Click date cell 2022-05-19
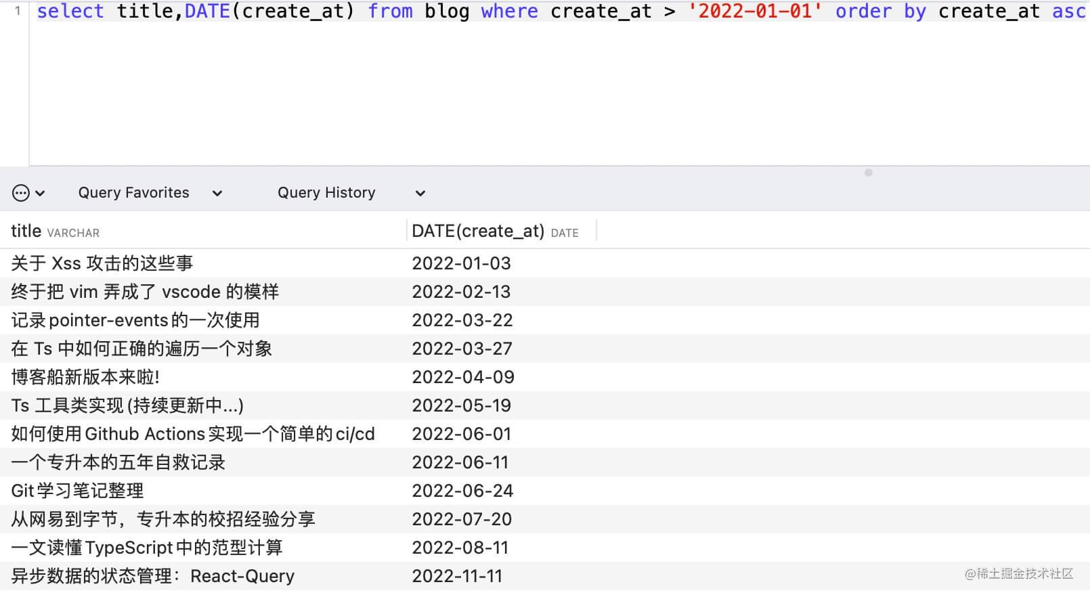The image size is (1090, 597). (462, 405)
